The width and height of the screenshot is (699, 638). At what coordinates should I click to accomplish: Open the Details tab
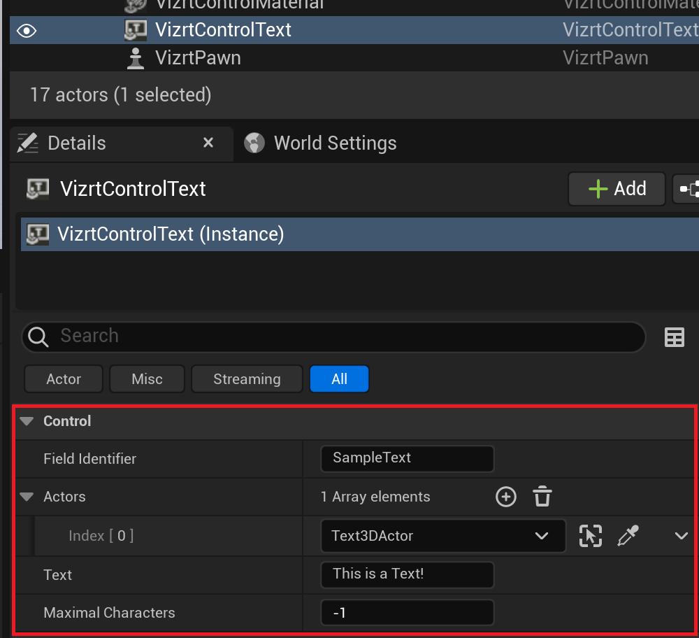tap(76, 143)
